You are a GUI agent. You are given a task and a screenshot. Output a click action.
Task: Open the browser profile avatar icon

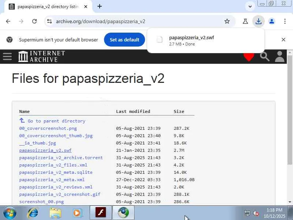[x=272, y=21]
